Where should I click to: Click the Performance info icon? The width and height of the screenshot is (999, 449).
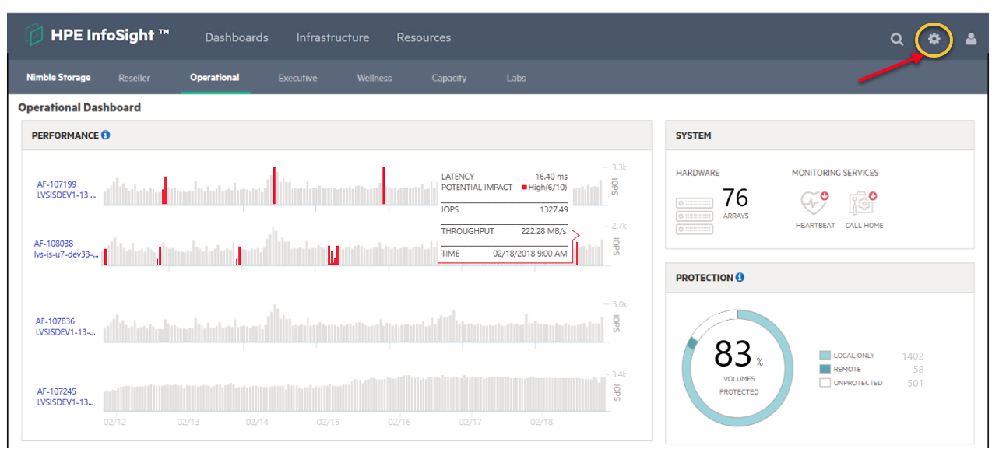coord(106,135)
